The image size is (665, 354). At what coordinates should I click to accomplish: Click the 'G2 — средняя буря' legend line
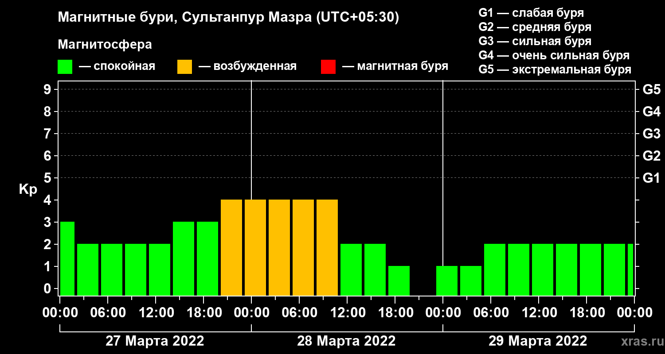click(x=535, y=27)
